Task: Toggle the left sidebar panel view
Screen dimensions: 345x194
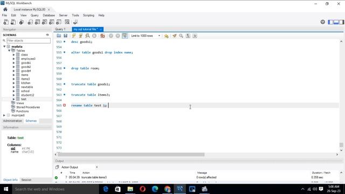Action: pyautogui.click(x=330, y=22)
